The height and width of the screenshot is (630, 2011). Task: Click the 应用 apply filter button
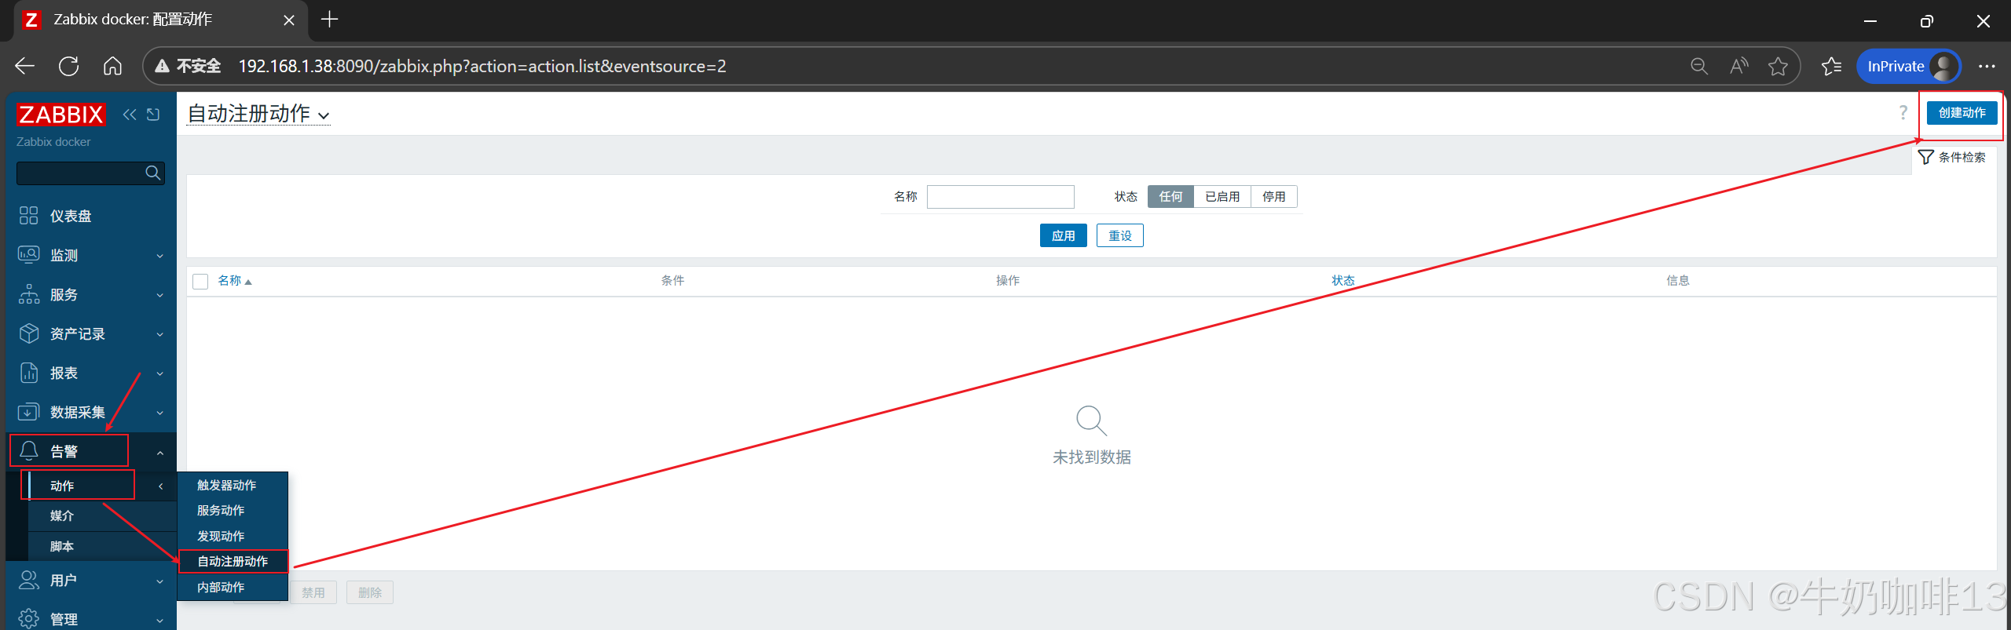1063,235
